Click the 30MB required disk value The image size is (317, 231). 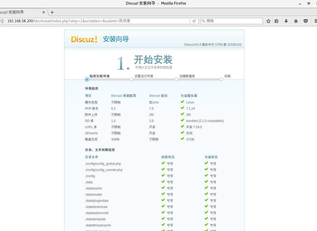pos(115,139)
